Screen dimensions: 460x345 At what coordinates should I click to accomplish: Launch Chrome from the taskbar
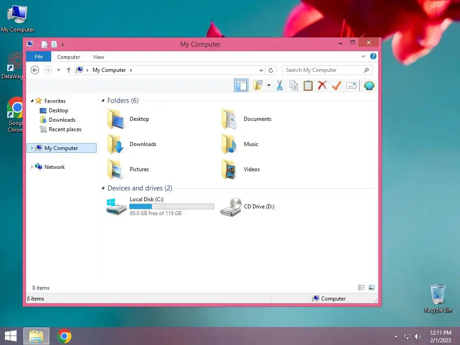64,336
